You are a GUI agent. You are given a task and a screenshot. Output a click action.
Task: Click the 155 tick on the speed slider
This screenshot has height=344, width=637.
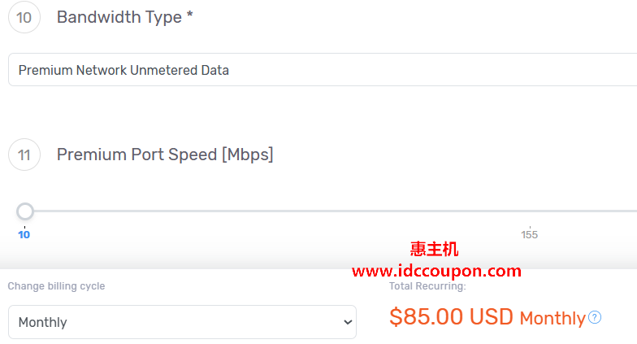click(530, 233)
